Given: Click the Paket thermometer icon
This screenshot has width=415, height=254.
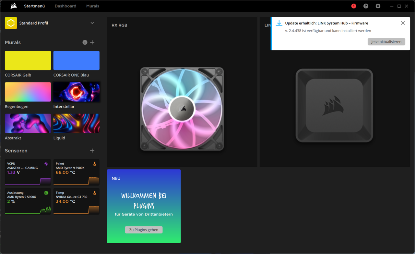Looking at the screenshot, I should coord(95,164).
